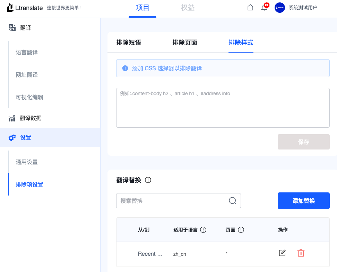Click the search magnifier icon
337x272 pixels.
click(232, 201)
